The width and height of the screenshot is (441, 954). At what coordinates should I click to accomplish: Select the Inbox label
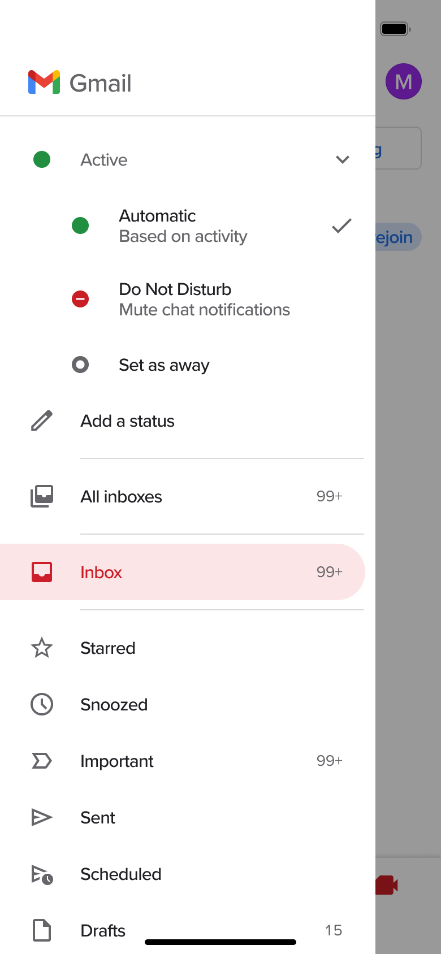182,572
